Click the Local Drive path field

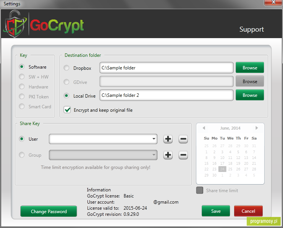click(167, 95)
